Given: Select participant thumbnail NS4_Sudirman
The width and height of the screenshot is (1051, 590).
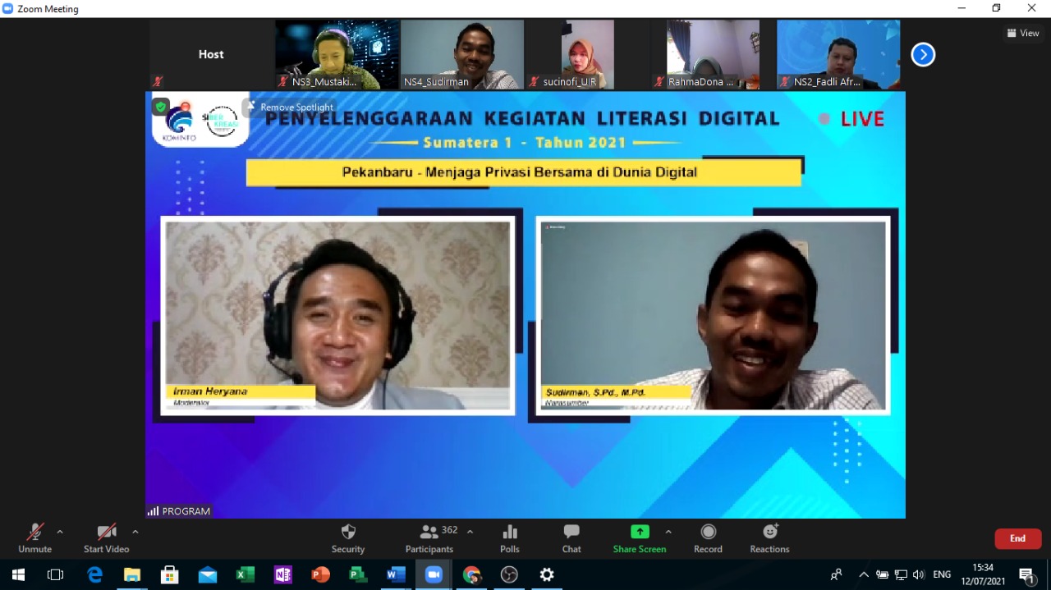Looking at the screenshot, I should 461,54.
